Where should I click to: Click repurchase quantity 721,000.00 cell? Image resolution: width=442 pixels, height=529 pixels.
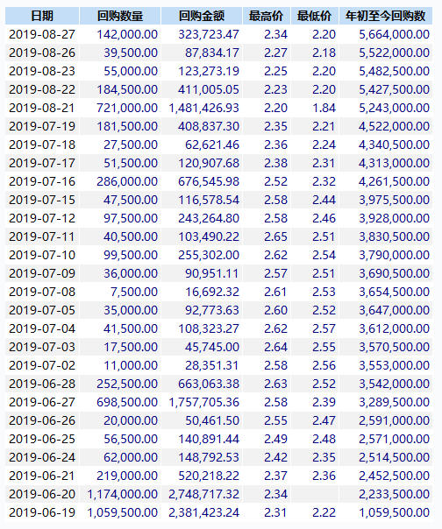coord(120,108)
